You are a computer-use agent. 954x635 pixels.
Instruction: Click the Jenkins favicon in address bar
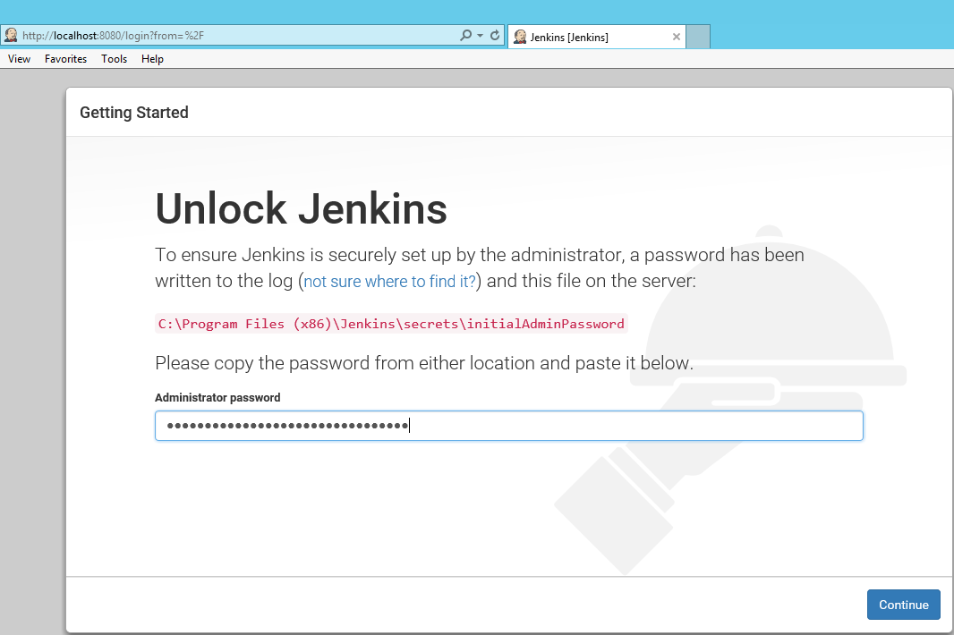11,35
